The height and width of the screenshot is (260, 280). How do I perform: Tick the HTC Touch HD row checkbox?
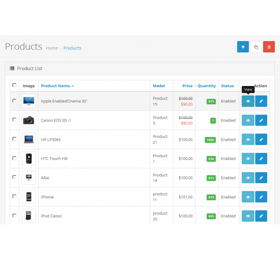point(14,158)
